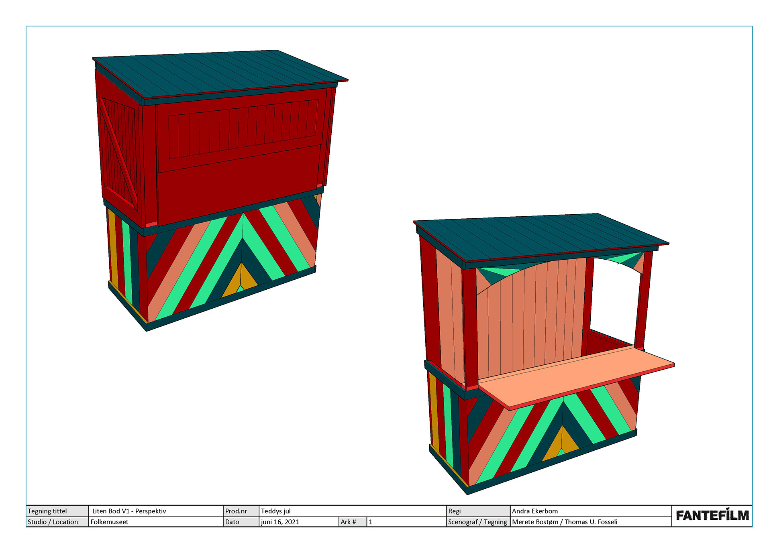Click the 'Tegning tittel' label cell

point(47,511)
